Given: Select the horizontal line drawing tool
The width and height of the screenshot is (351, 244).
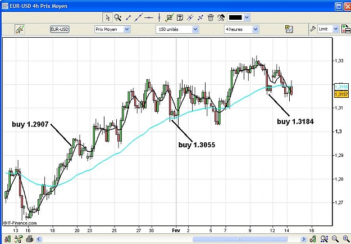Looking at the screenshot, I should [x=149, y=17].
